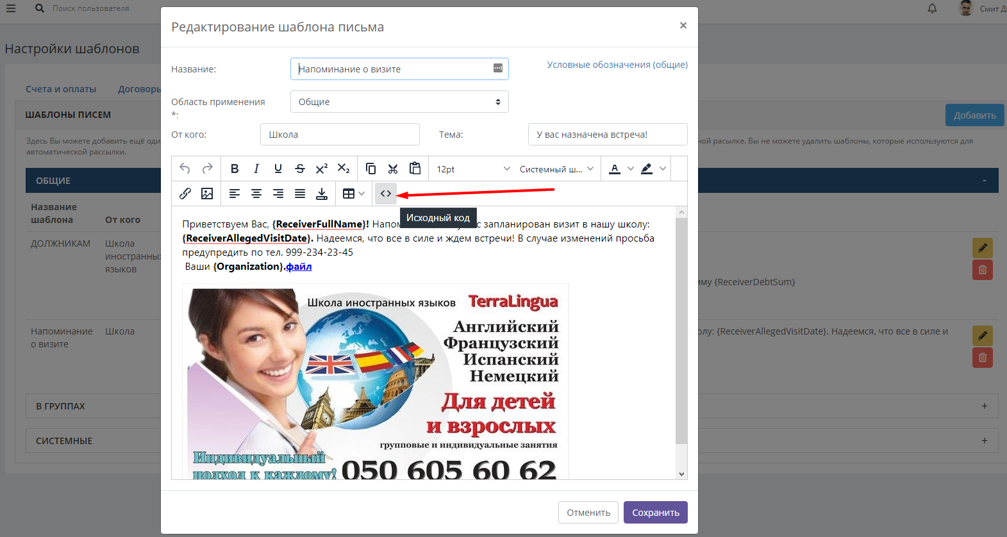Click the Copy icon in the toolbar
1007x537 pixels.
(371, 169)
